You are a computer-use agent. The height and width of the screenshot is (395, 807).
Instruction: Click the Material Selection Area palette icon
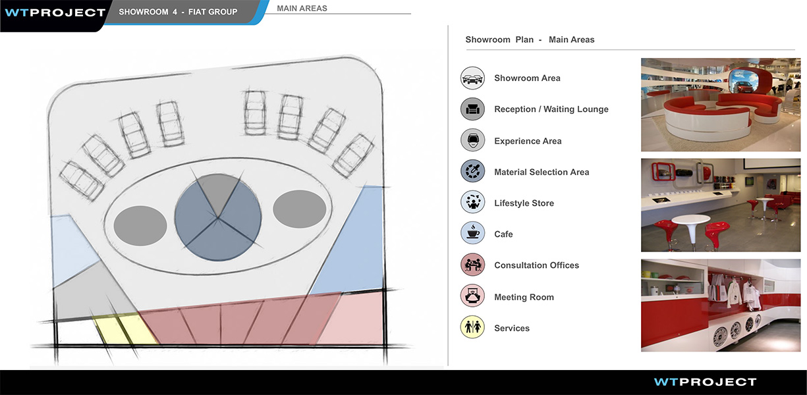(472, 172)
